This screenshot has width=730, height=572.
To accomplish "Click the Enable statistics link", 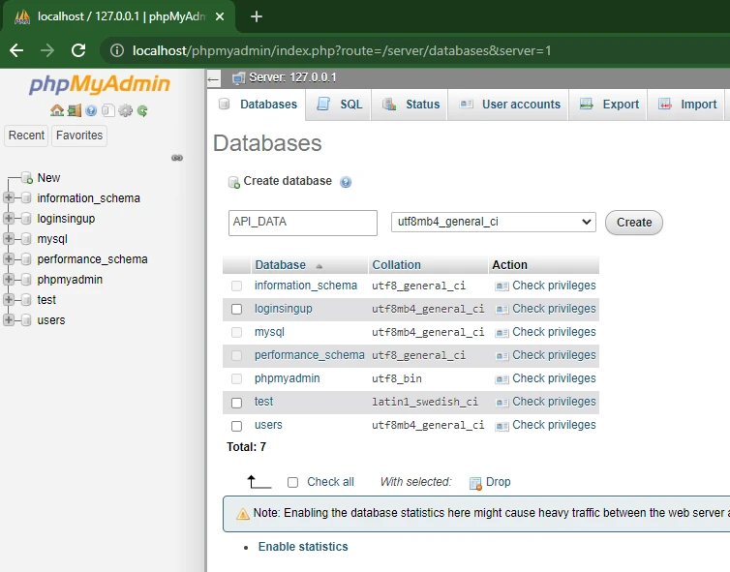I will [x=303, y=547].
